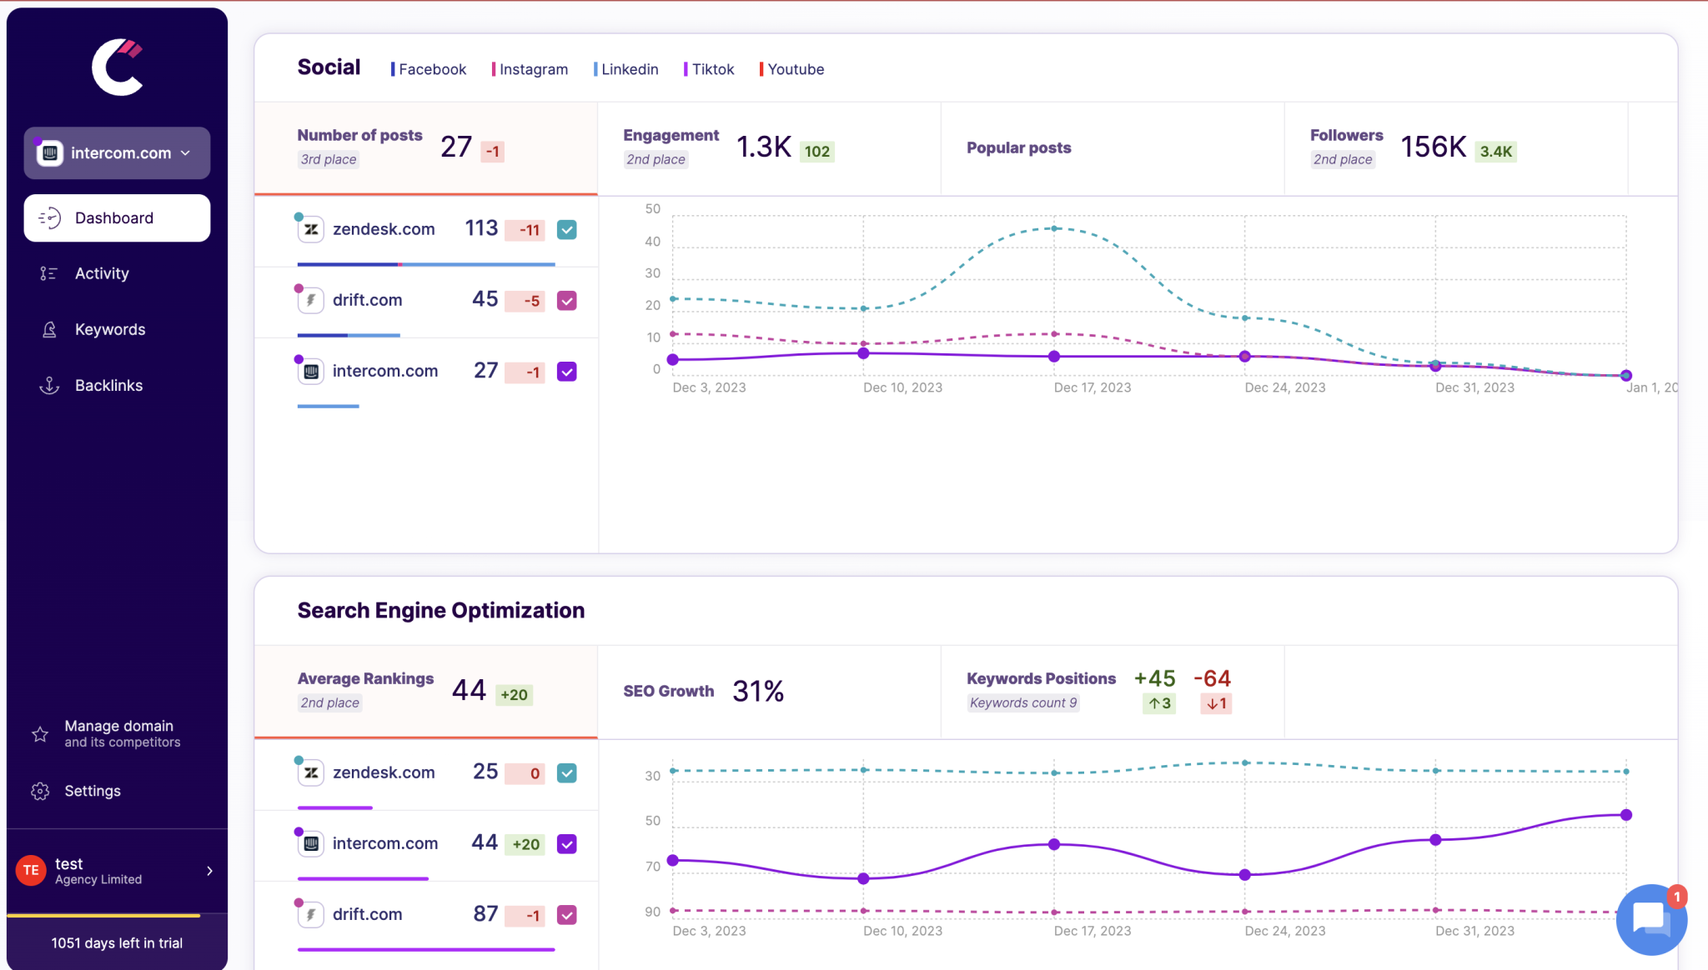Select the Dec 17 data point on SEO chart
The width and height of the screenshot is (1708, 970).
[x=1052, y=843]
